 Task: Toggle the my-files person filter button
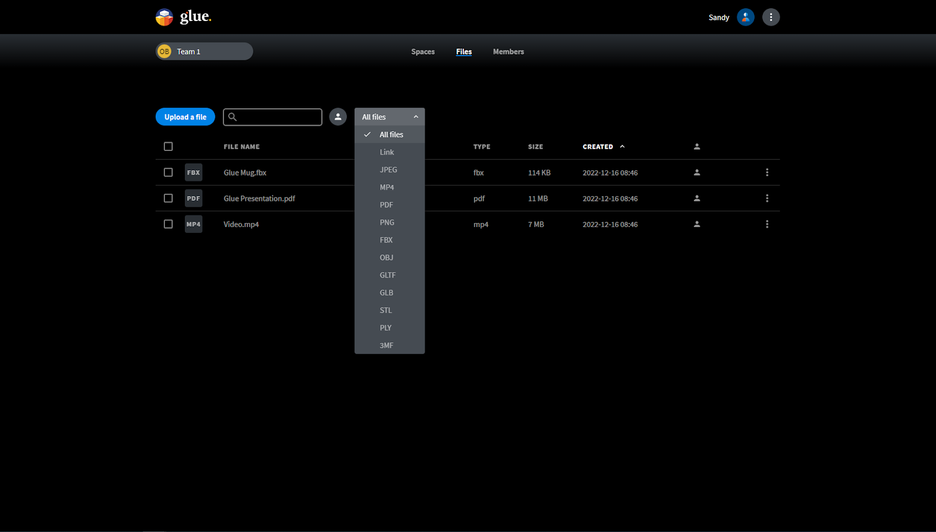coord(338,117)
